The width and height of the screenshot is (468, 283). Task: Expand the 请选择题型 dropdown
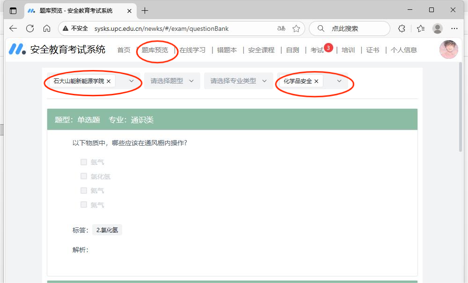coord(172,81)
